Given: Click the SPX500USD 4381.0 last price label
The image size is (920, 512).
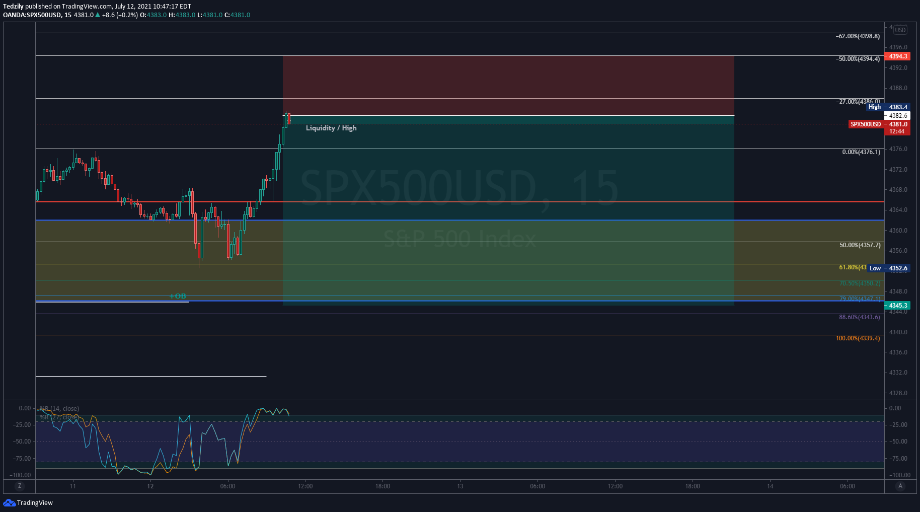Looking at the screenshot, I should (879, 124).
